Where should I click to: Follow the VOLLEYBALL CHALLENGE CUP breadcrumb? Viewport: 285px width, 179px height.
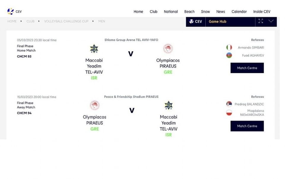[x=66, y=21]
